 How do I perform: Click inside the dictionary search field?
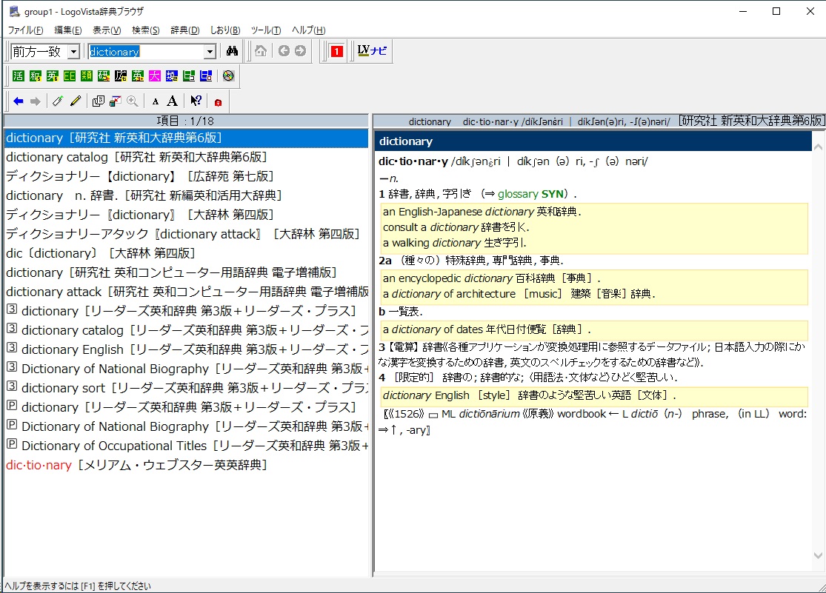[x=147, y=52]
